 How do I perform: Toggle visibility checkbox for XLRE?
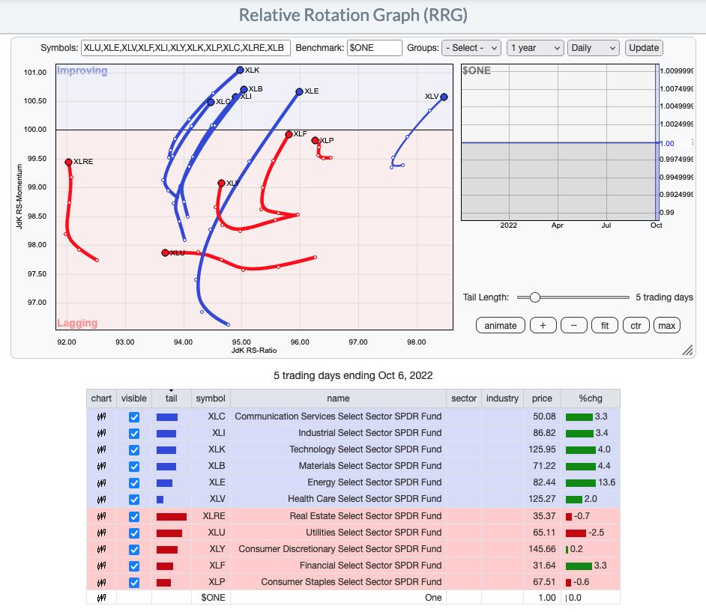pyautogui.click(x=134, y=517)
